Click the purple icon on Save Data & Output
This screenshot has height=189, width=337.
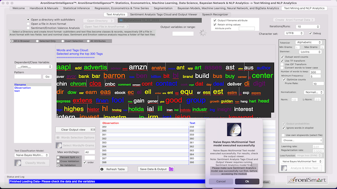coord(171,169)
